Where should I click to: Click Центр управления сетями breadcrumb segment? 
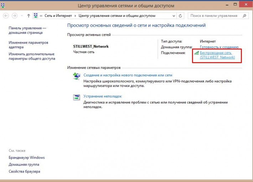point(117,16)
